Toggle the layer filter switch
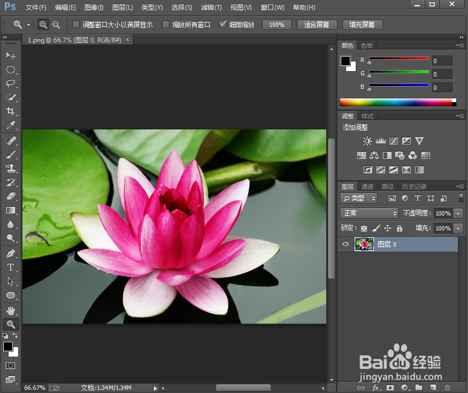The image size is (468, 393). pos(461,198)
